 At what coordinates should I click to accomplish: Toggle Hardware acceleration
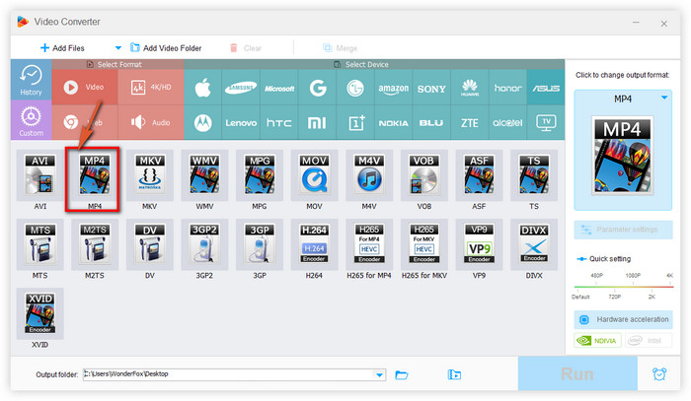623,319
